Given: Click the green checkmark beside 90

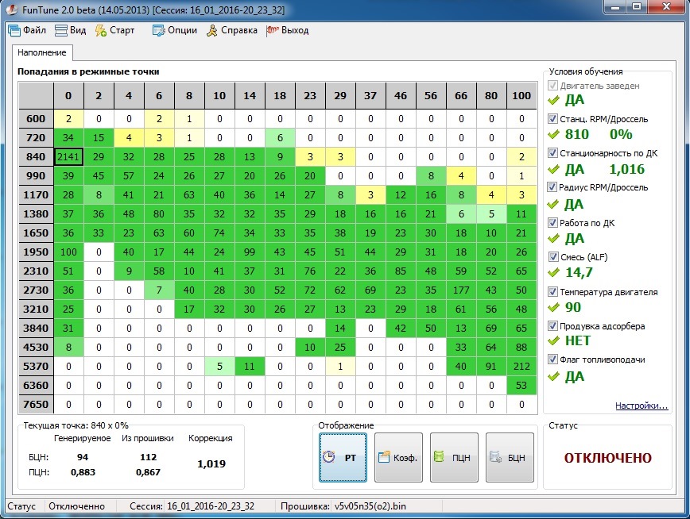Looking at the screenshot, I should click(553, 307).
